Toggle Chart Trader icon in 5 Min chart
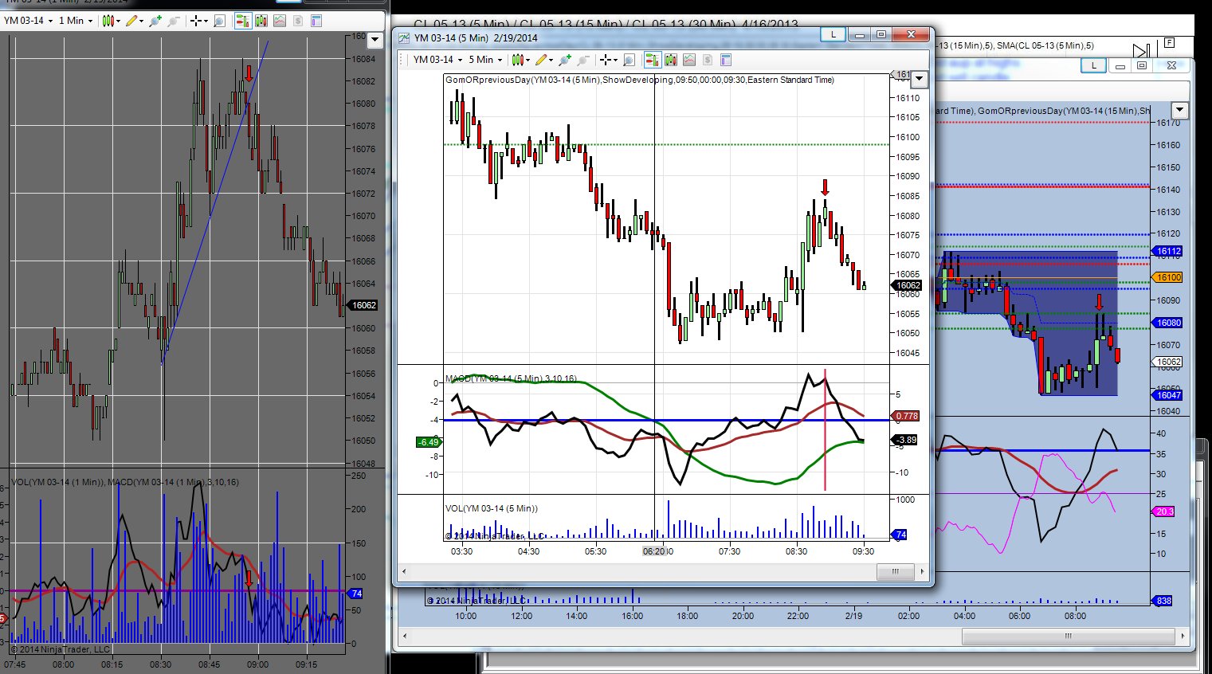The image size is (1212, 674). coord(652,60)
